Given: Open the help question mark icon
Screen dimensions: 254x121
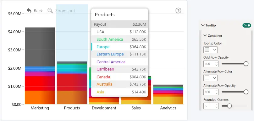Looking at the screenshot, I should point(178,10).
